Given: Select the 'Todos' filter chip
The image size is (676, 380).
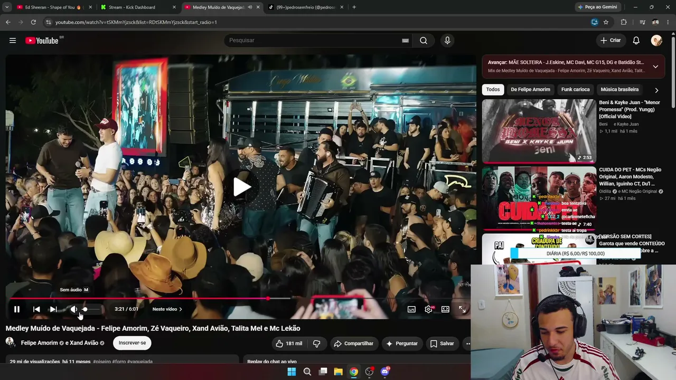Looking at the screenshot, I should (493, 90).
